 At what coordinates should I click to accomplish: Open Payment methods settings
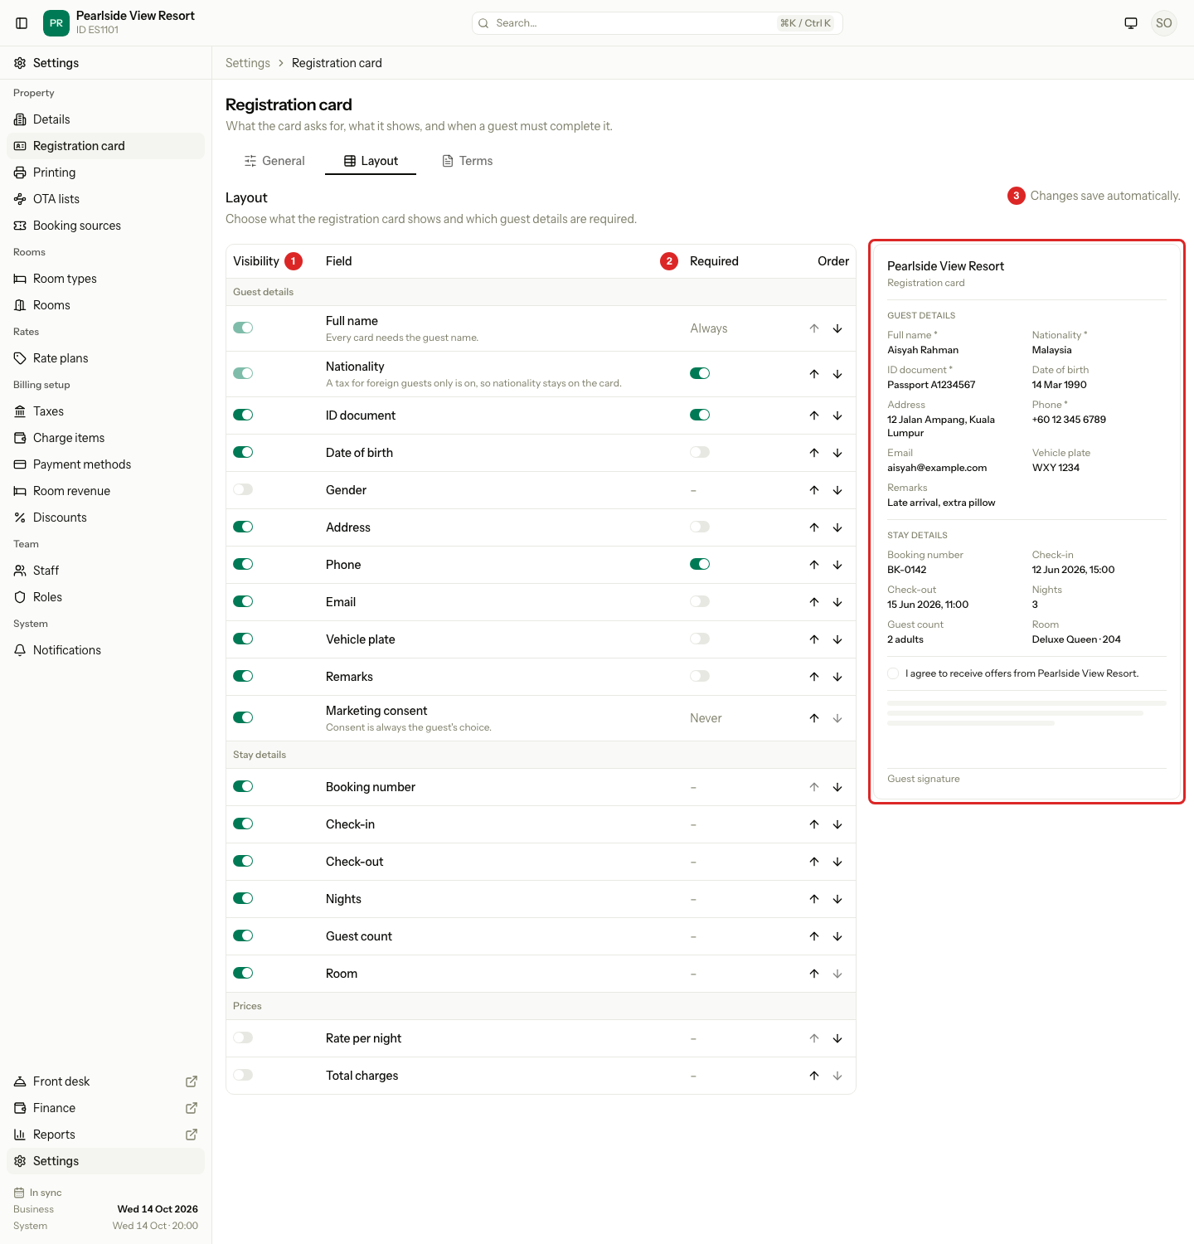pos(105,464)
